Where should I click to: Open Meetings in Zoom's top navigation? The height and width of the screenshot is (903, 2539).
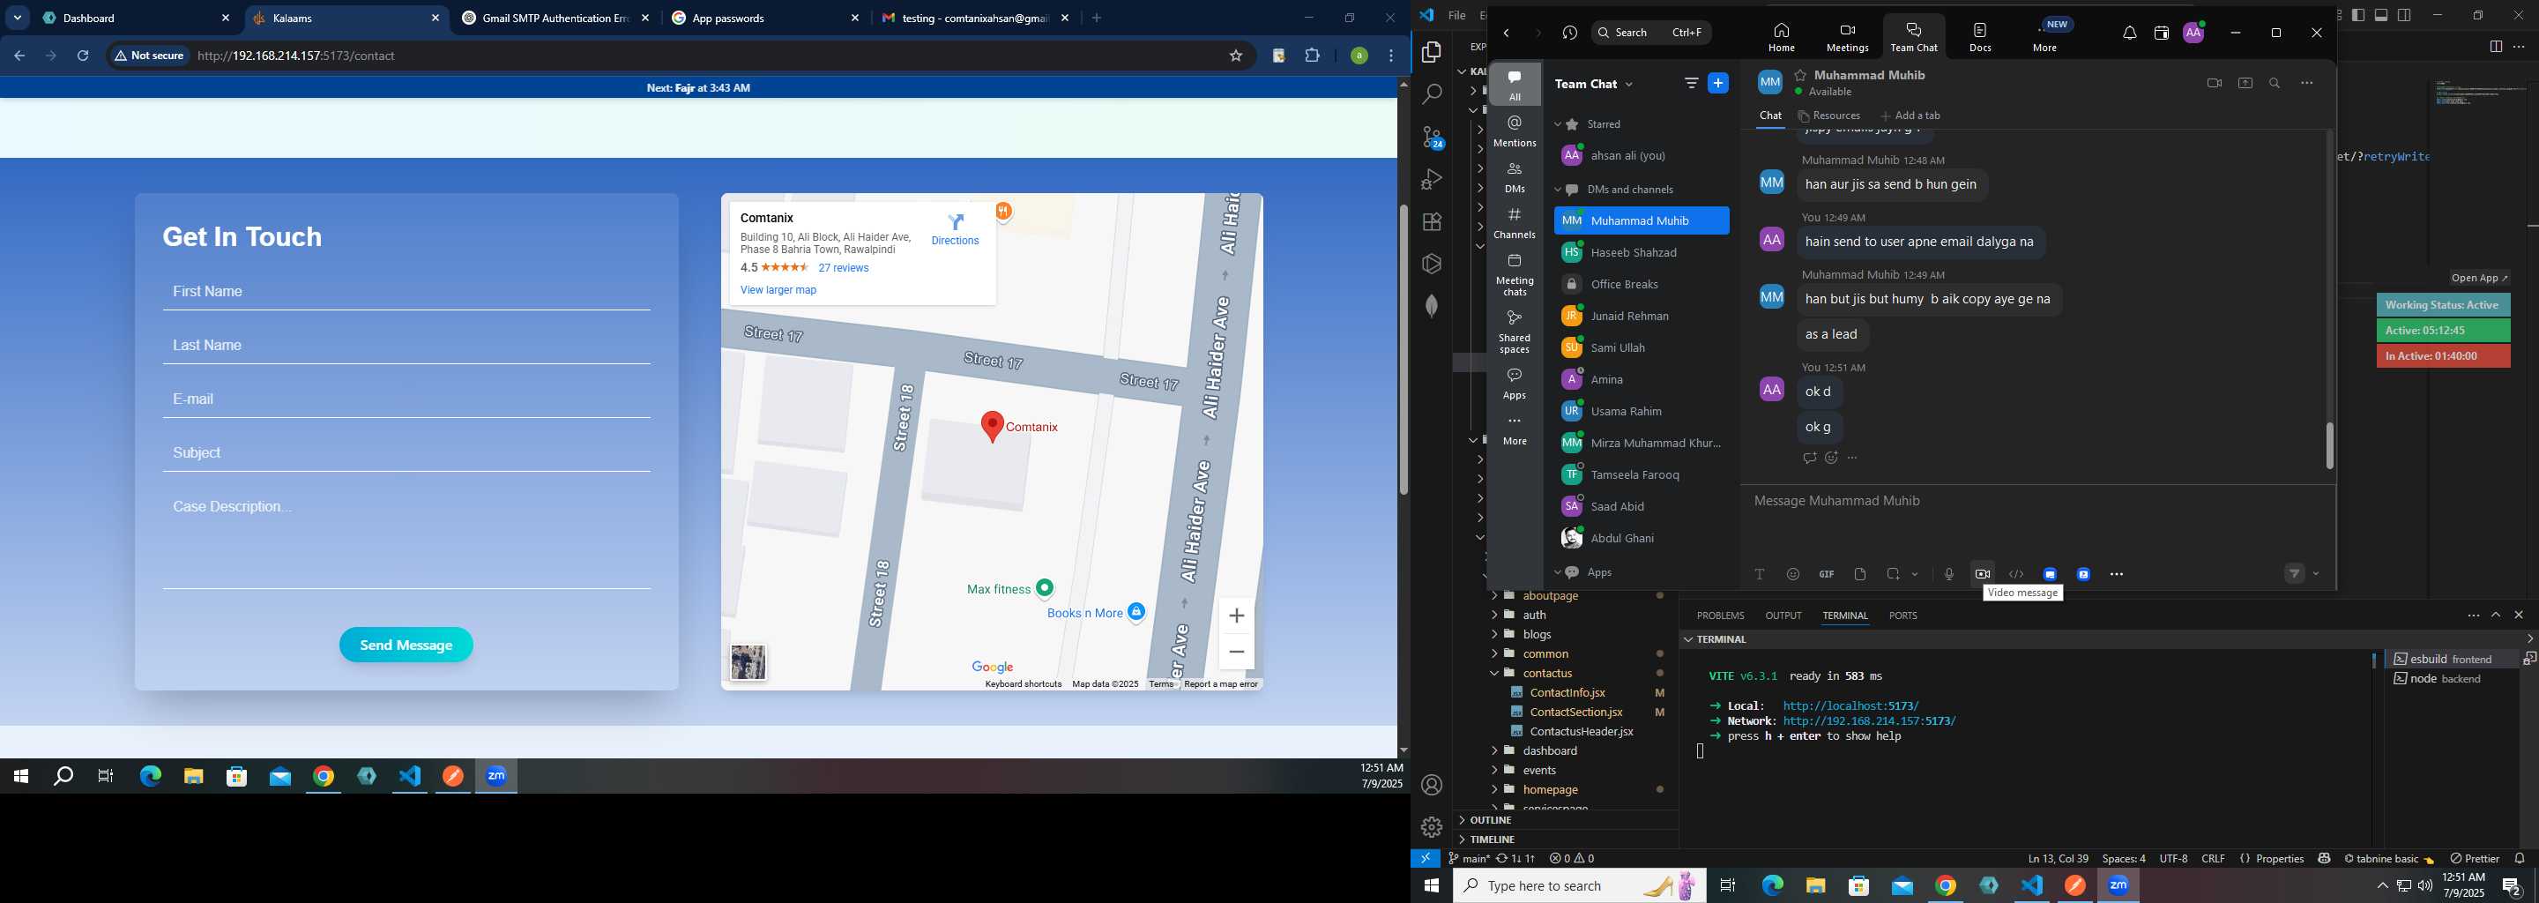(x=1847, y=36)
